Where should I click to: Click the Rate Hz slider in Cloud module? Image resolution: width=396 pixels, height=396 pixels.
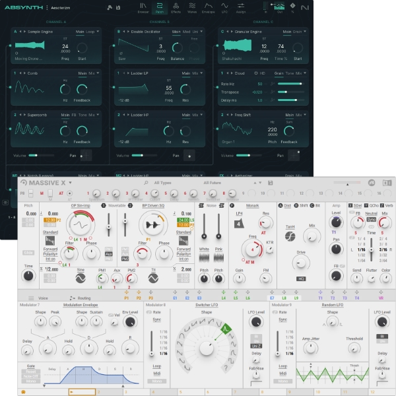(290, 84)
